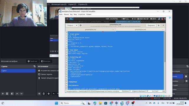Click the Сохранить button in gedit
The image size is (189, 106).
click(x=151, y=25)
